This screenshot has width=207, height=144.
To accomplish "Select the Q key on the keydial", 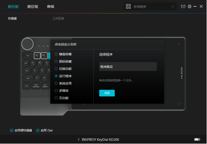I will tap(33, 63).
